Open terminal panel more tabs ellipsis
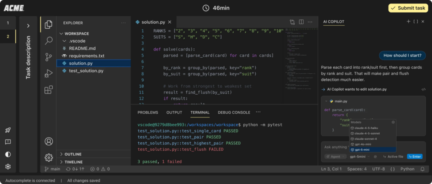Screen dimensions: 432x184 click(x=258, y=112)
